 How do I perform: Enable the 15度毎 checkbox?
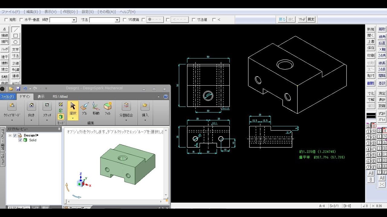tap(125, 20)
